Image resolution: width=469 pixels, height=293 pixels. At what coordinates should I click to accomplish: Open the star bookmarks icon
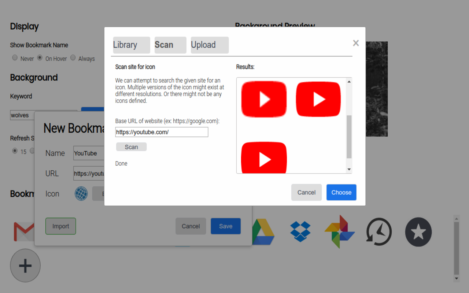(418, 232)
